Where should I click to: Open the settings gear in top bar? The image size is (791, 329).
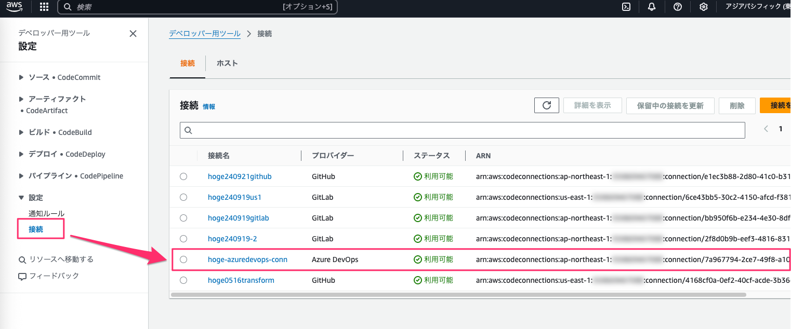point(704,7)
